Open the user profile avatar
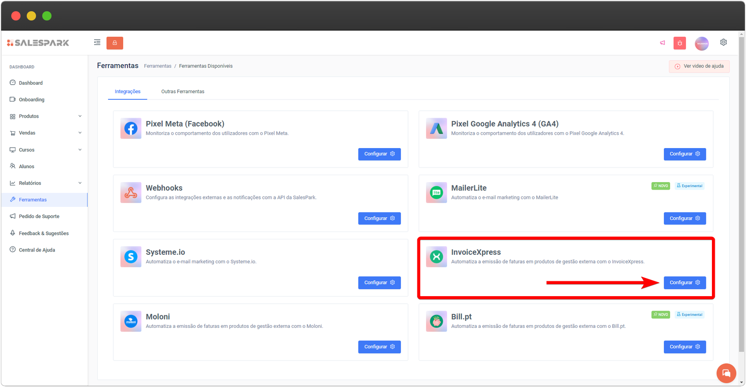The image size is (746, 387). tap(701, 43)
